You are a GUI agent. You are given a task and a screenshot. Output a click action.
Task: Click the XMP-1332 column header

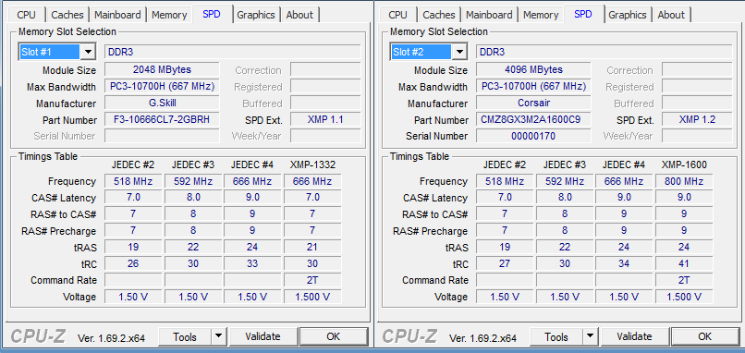click(312, 164)
